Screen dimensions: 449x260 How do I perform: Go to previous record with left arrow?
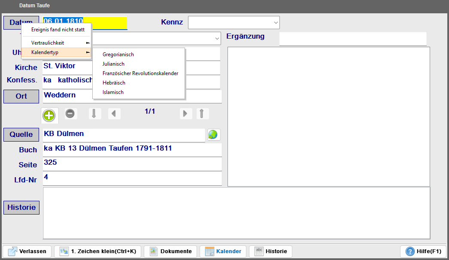click(114, 114)
